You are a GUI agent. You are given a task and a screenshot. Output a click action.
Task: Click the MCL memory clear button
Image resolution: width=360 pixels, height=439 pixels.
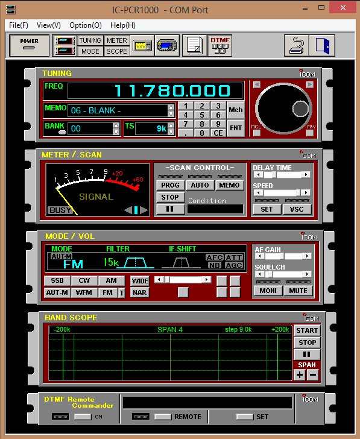pos(256,133)
